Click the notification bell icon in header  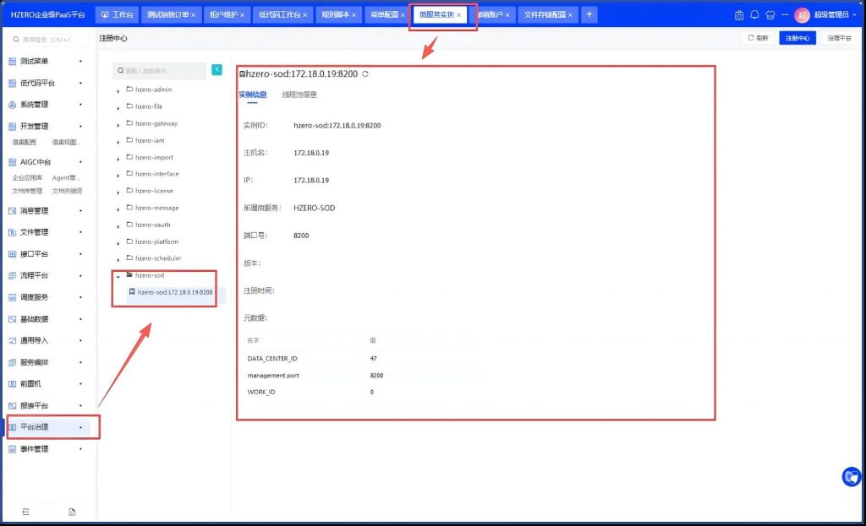point(754,15)
